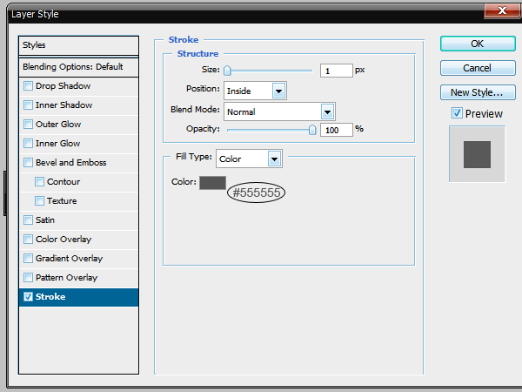Open the Position dropdown set to Inside
This screenshot has width=522, height=392.
coord(278,90)
